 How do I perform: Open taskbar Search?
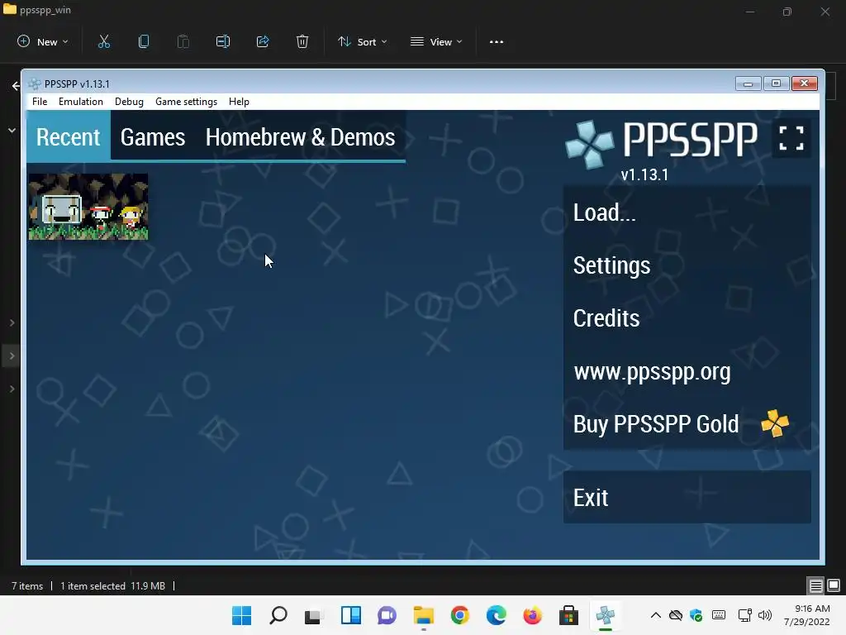click(x=278, y=615)
